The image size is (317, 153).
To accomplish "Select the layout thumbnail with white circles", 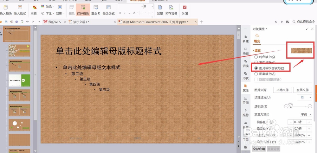I will [x=19, y=125].
